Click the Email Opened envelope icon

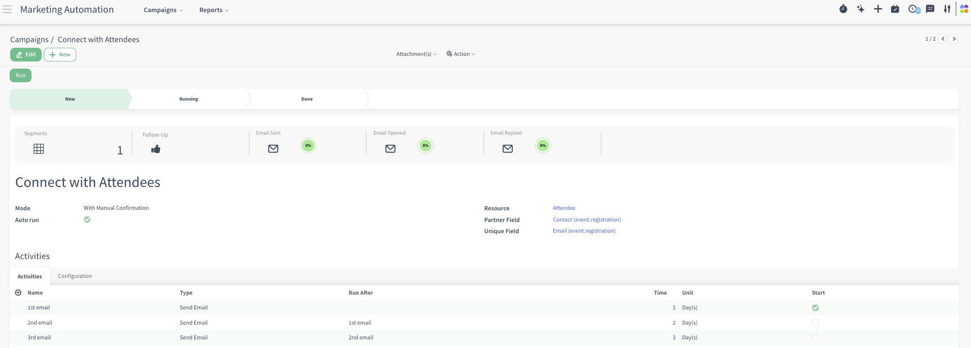pos(391,149)
